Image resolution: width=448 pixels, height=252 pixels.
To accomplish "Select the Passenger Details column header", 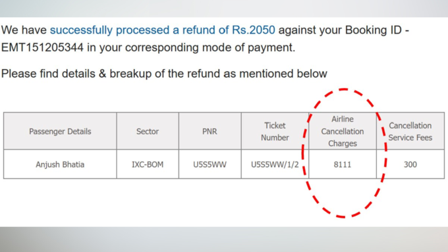I will click(x=60, y=132).
